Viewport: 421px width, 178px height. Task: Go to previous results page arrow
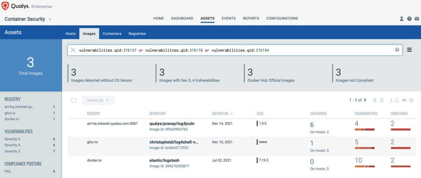point(375,100)
